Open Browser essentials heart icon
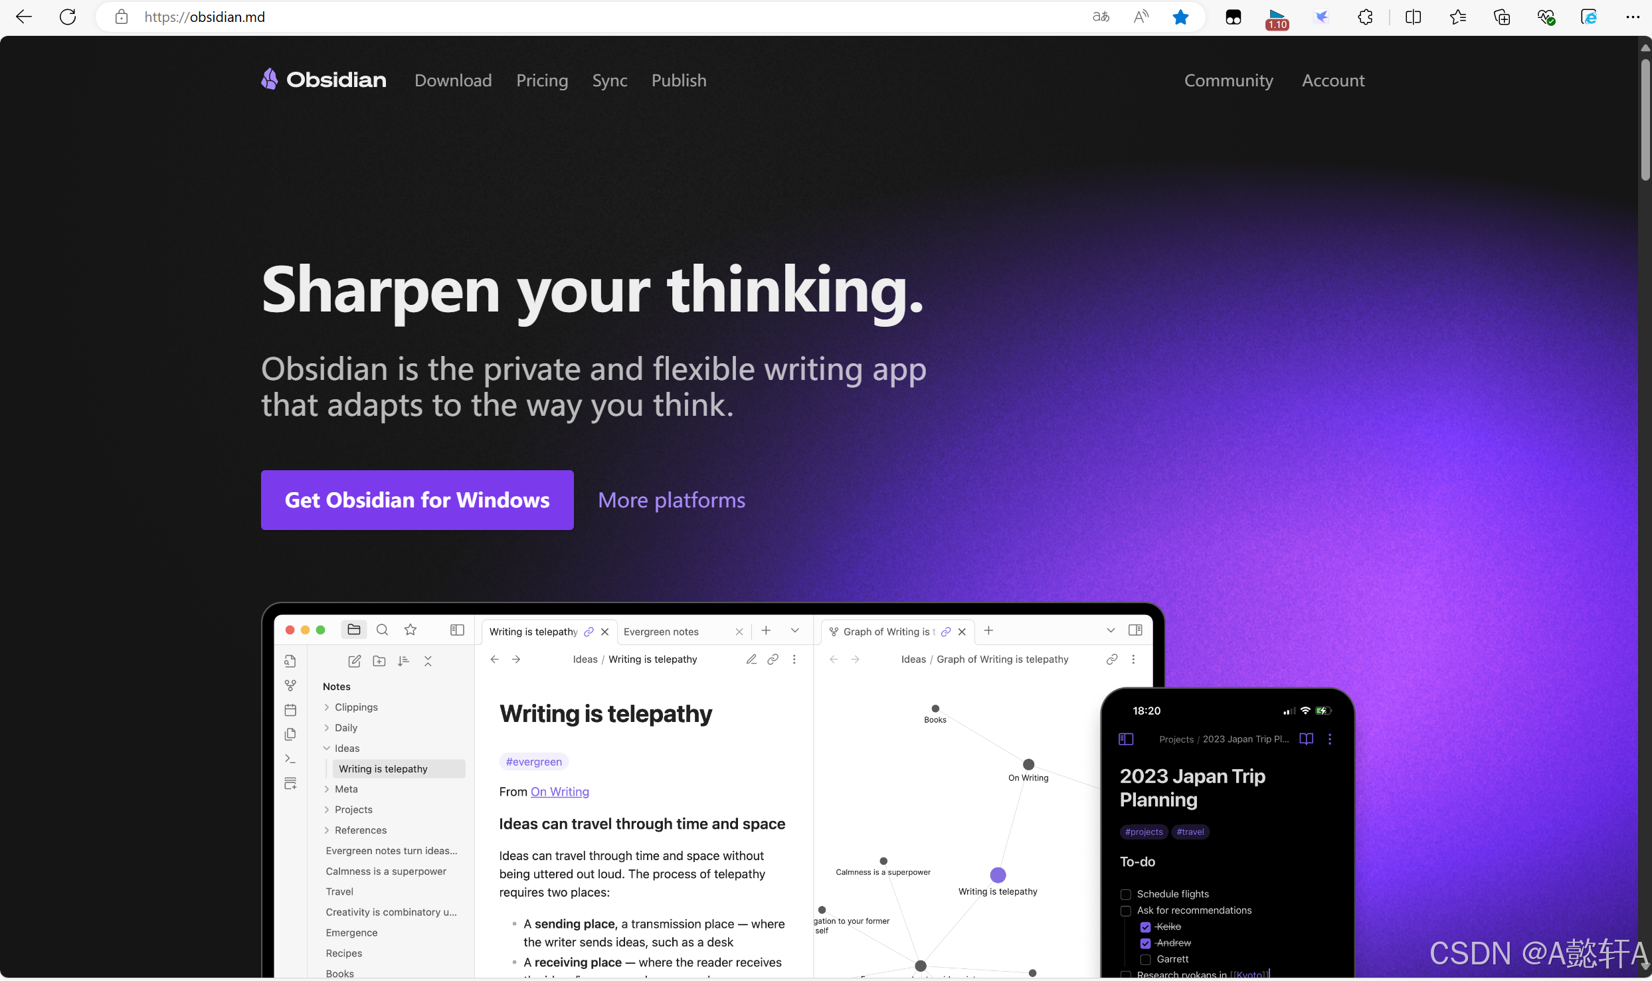 tap(1546, 17)
